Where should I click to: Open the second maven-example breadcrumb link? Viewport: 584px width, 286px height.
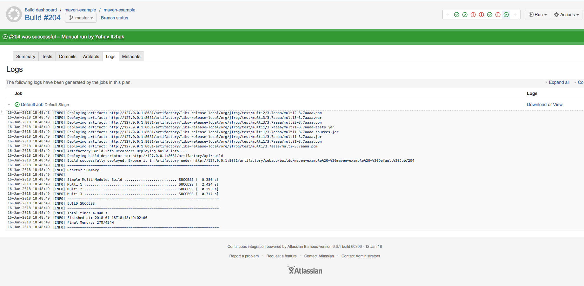[119, 10]
